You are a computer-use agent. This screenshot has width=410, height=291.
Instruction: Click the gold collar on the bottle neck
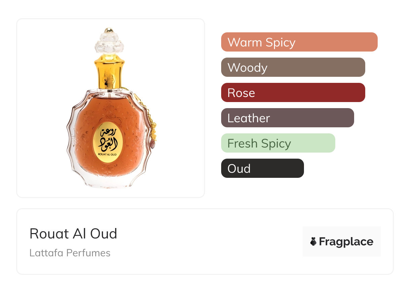coord(109,73)
